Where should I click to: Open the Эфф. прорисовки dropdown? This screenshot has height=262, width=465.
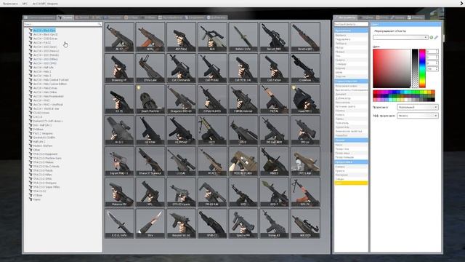click(418, 116)
